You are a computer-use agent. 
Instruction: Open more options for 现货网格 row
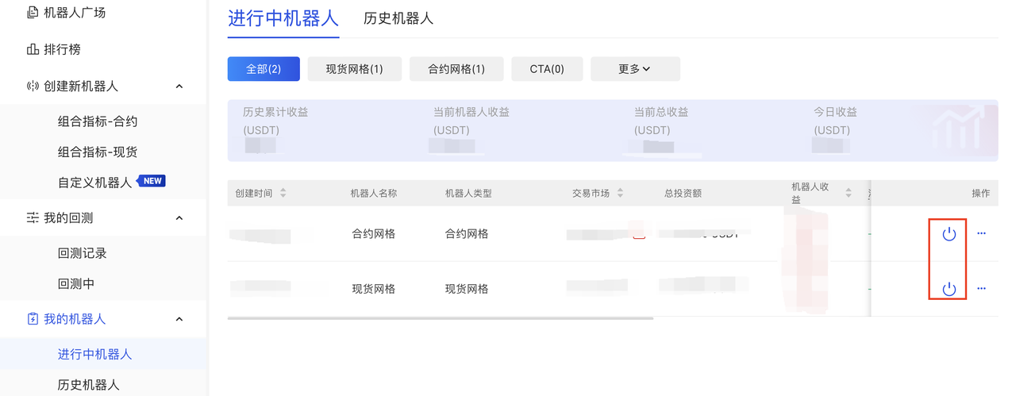pos(981,288)
